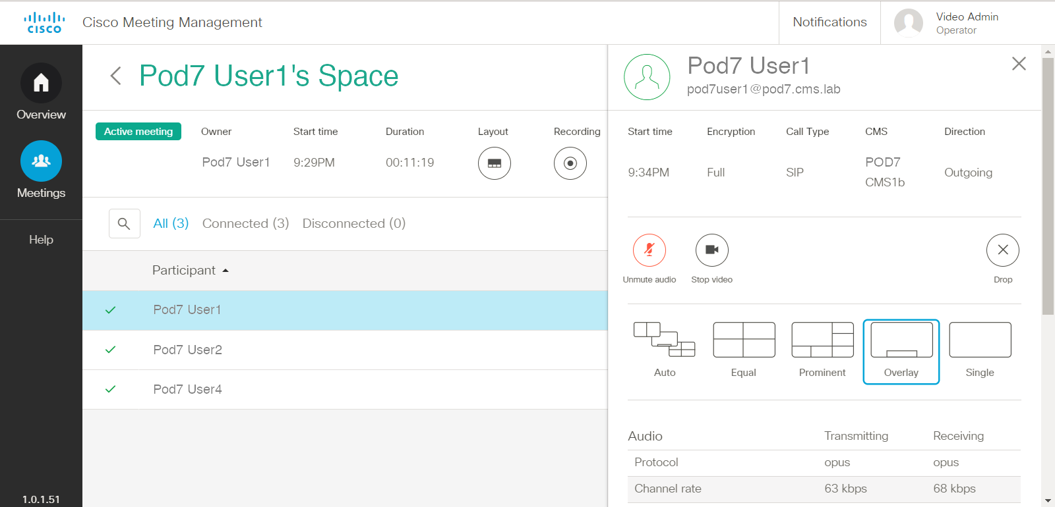1055x507 pixels.
Task: Open the Meetings section icon
Action: [x=41, y=161]
